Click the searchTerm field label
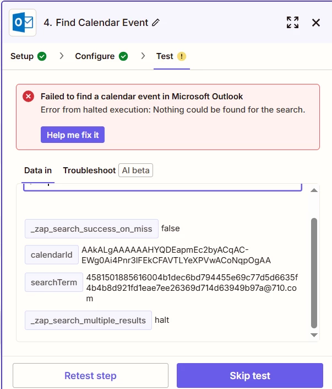 54,283
